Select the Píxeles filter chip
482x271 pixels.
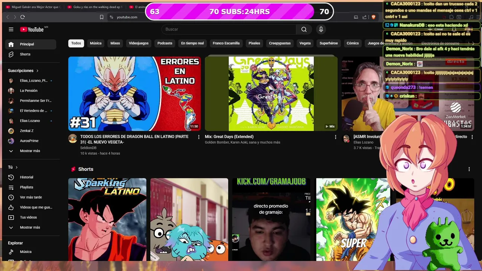tap(254, 43)
